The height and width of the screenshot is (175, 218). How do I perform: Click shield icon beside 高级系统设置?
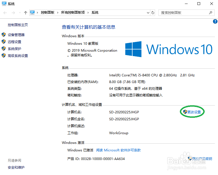coord(4,56)
